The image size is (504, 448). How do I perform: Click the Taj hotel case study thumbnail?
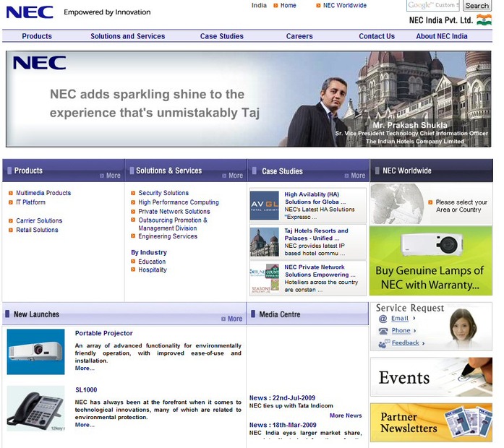264,242
